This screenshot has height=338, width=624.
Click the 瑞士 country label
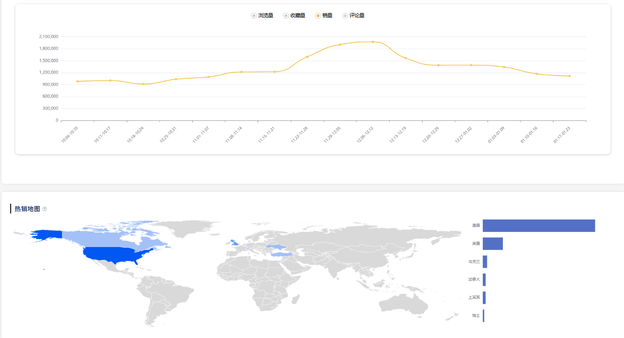click(475, 316)
